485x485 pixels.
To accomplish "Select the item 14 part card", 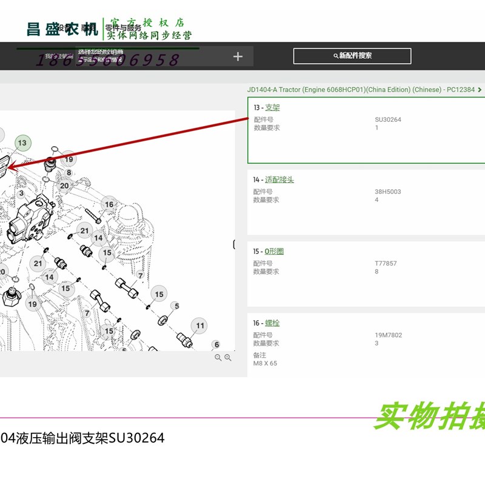I will click(x=366, y=202).
